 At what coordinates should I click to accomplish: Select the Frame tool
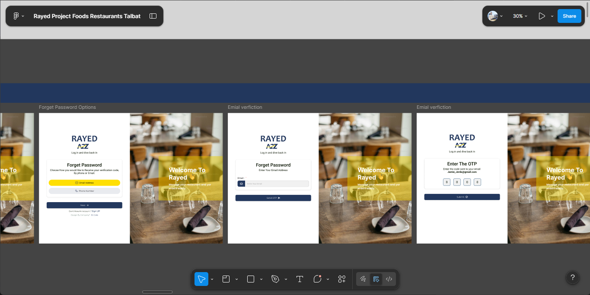[x=226, y=279]
